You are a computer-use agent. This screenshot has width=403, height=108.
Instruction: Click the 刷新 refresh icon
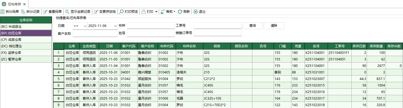click(x=180, y=12)
